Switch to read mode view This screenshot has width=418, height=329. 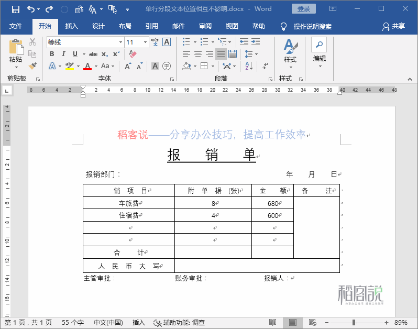pyautogui.click(x=272, y=323)
